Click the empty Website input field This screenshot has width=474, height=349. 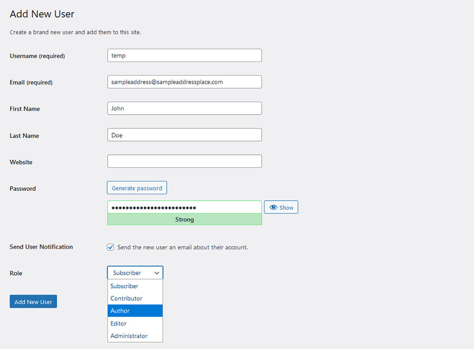[184, 162]
